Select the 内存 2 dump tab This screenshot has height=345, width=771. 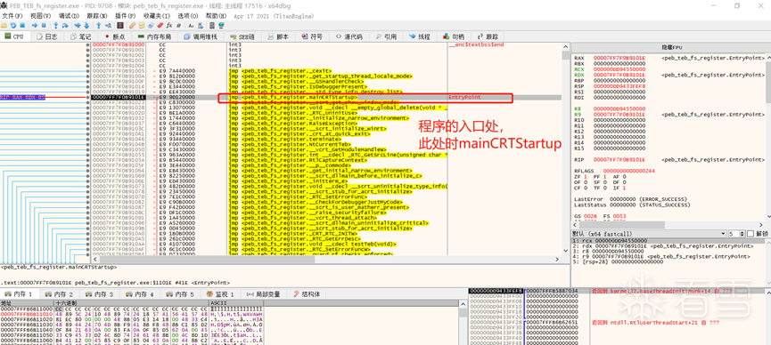[60, 294]
